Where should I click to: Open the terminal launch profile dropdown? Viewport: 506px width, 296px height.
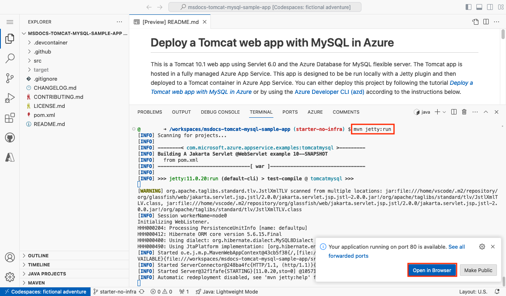[444, 112]
